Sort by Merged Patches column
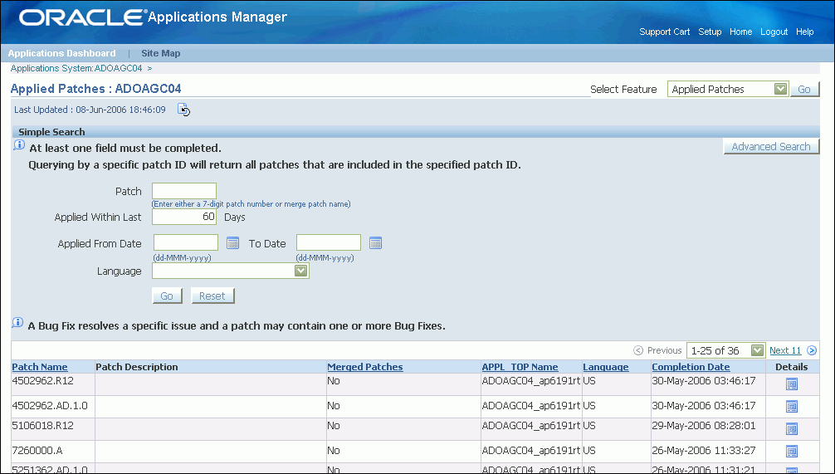This screenshot has height=474, width=835. (364, 367)
